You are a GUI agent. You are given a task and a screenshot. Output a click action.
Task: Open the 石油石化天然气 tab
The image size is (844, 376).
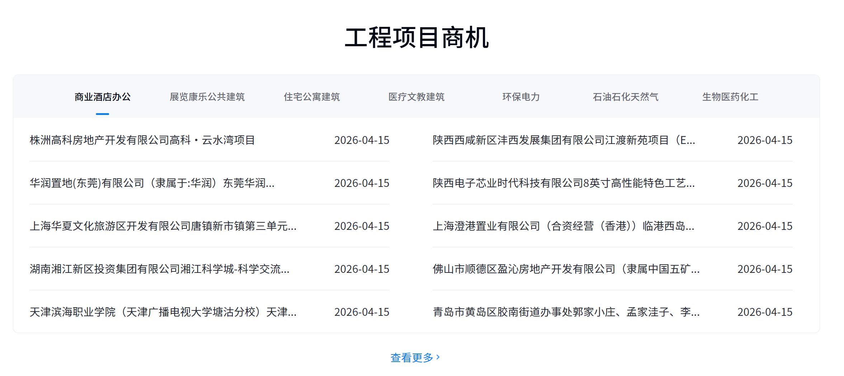click(626, 97)
